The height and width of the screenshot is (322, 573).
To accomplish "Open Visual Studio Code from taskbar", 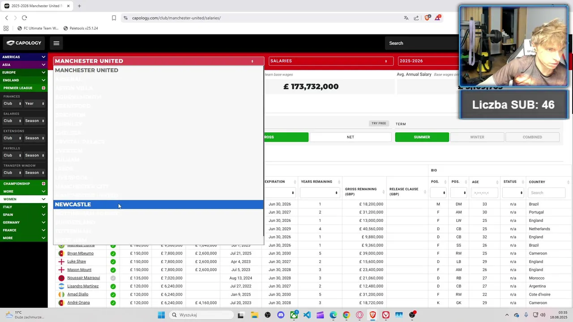I will click(307, 315).
